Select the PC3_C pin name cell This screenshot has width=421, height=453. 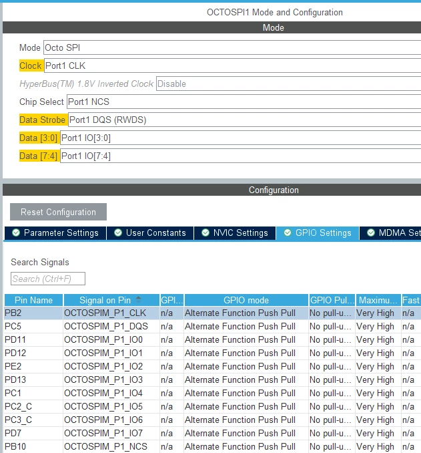(x=33, y=420)
